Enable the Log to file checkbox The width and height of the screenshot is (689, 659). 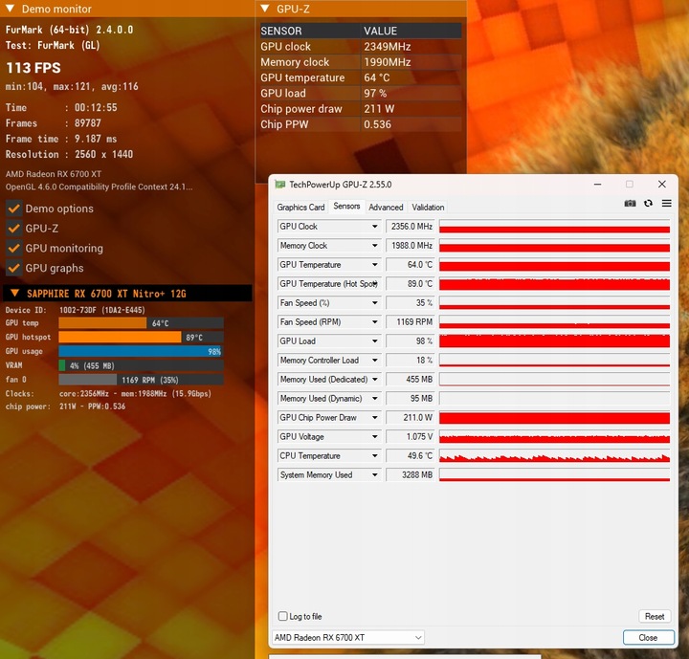pyautogui.click(x=283, y=616)
